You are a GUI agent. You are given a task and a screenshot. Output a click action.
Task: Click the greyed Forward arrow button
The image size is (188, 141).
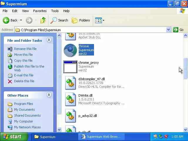click(x=29, y=20)
